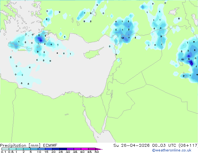
Task: Click the "20" legend scale label
Action: point(53,152)
